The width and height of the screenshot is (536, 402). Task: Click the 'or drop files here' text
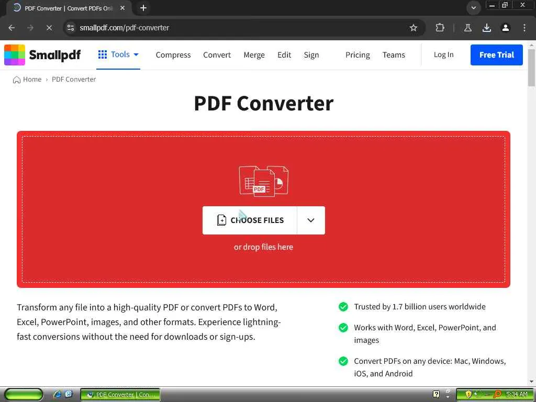(263, 247)
